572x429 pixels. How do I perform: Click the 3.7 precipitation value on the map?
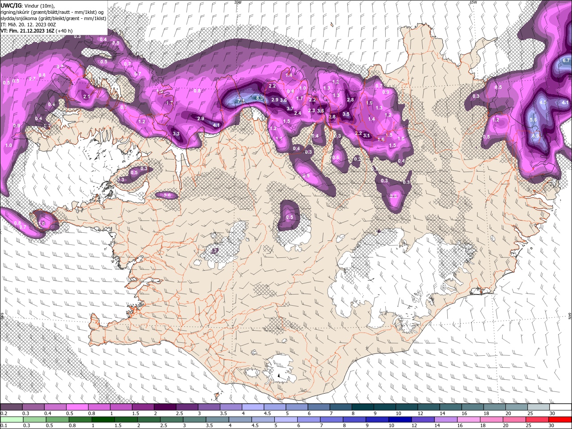[x=290, y=109]
